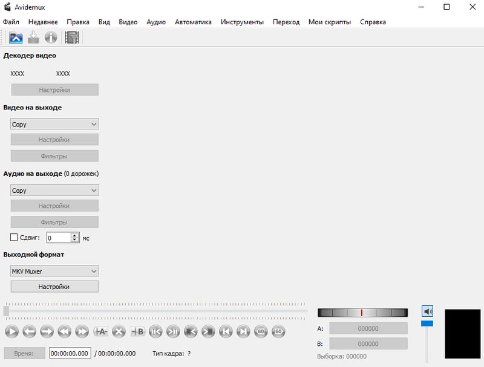Click the Сдвиг millisecond value field
Viewport: 484px width, 367px height.
[59, 238]
